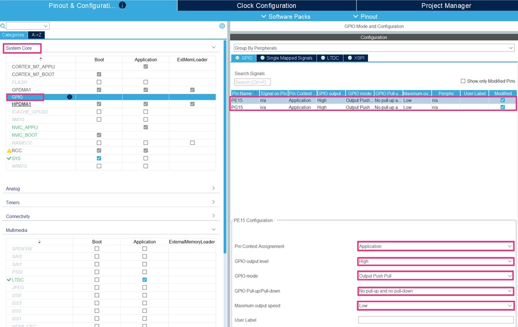Viewport: 518px width, 327px height.
Task: Click the sort arrows above Multimedia list
Action: 39,242
